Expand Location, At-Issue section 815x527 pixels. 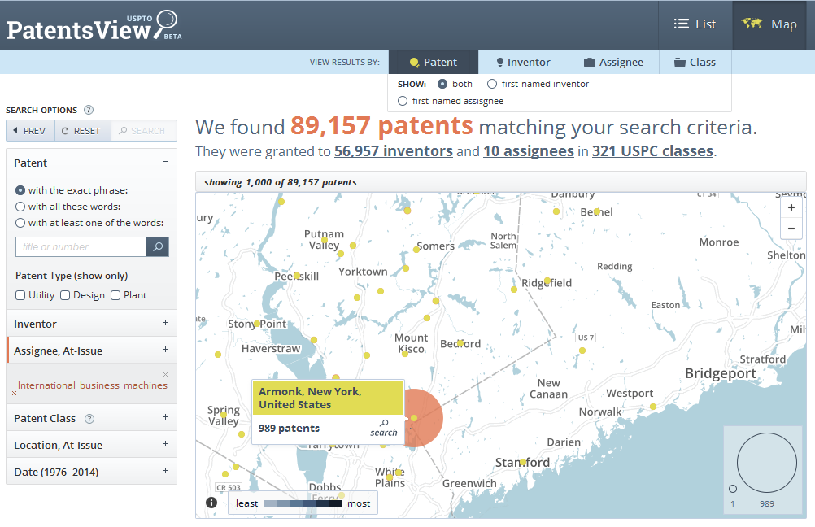(165, 444)
